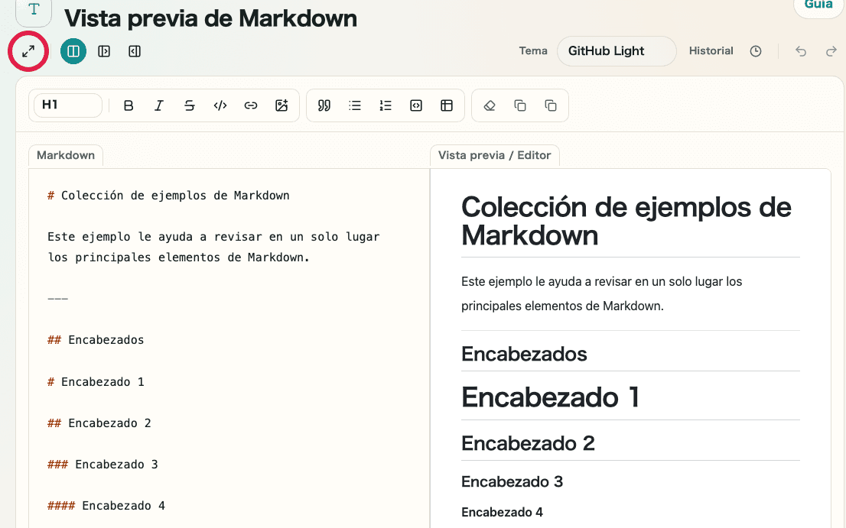Insert a table
The image size is (846, 528).
coord(447,105)
